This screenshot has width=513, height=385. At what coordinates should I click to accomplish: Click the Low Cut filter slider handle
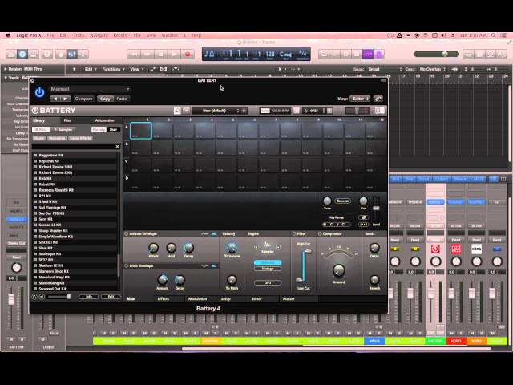tap(299, 280)
